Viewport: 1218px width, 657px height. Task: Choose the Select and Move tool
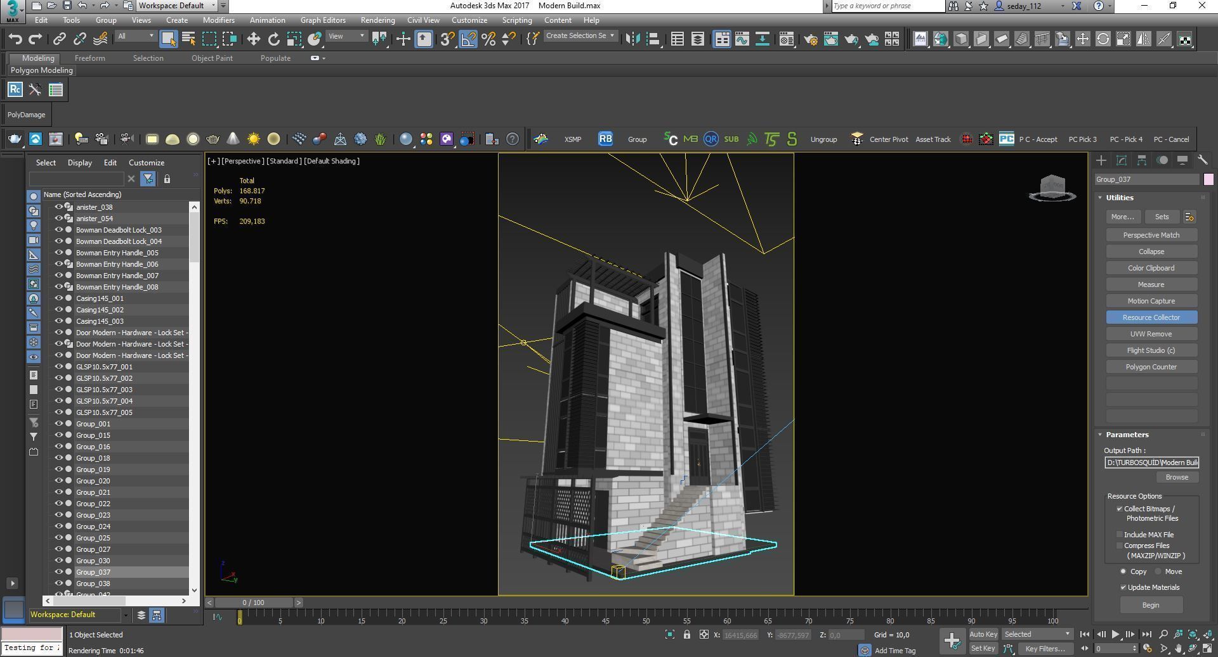point(253,39)
